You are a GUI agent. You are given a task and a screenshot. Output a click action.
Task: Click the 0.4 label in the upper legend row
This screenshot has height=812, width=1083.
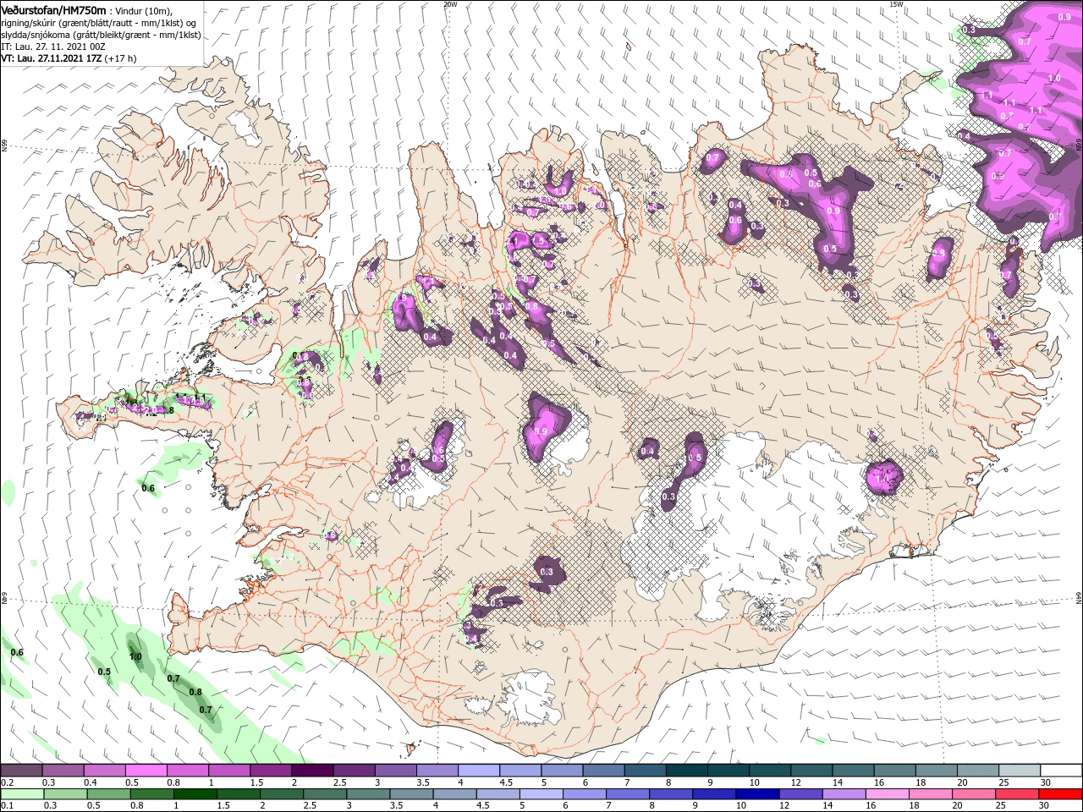coord(91,782)
